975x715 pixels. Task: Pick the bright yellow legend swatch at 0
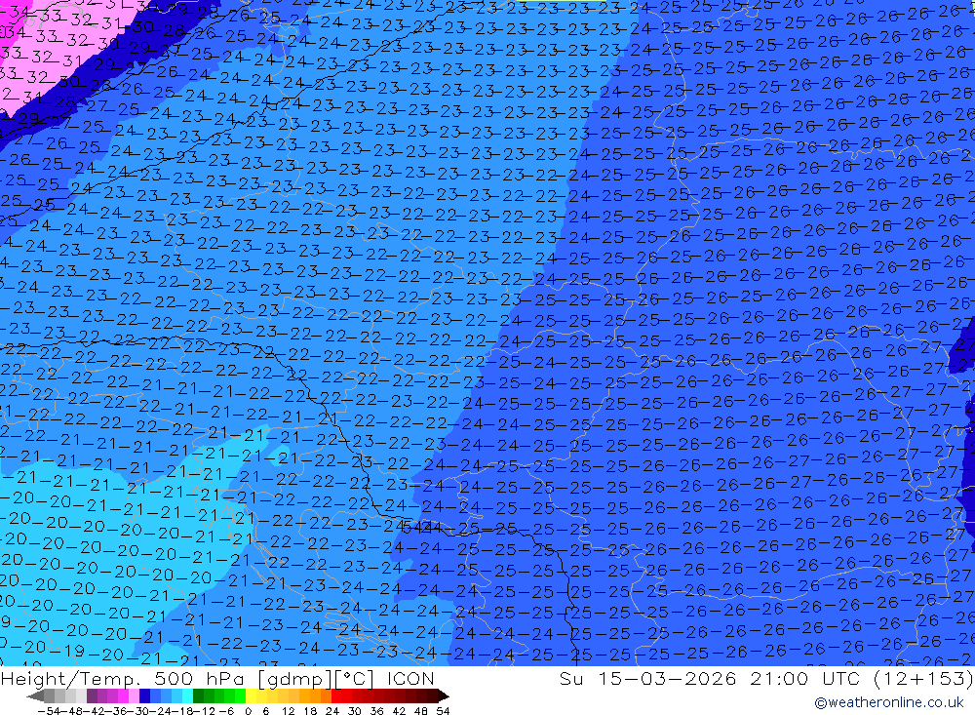(252, 695)
